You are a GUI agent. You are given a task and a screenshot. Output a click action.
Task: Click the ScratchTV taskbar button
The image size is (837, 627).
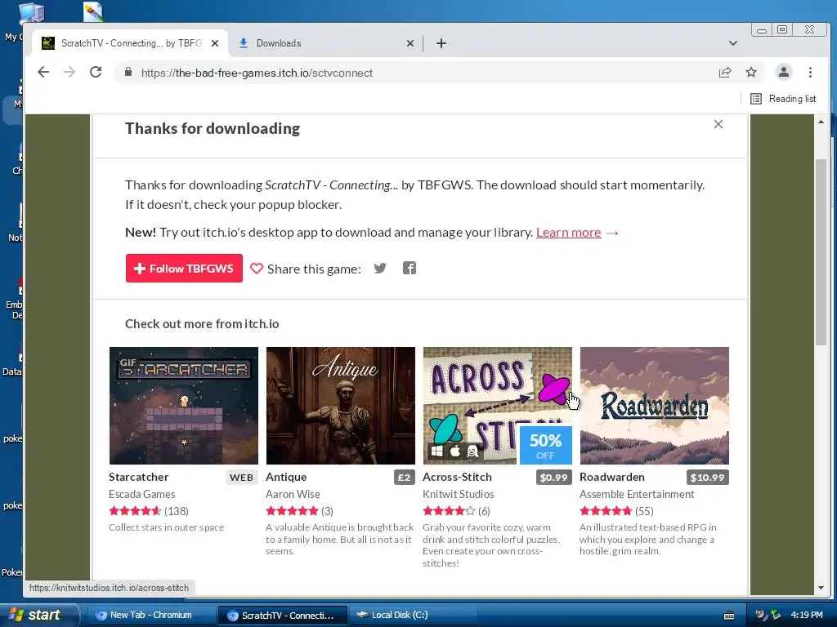283,615
